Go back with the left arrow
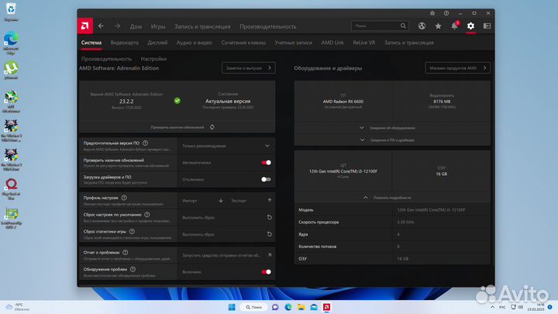This screenshot has height=314, width=558. tap(101, 26)
